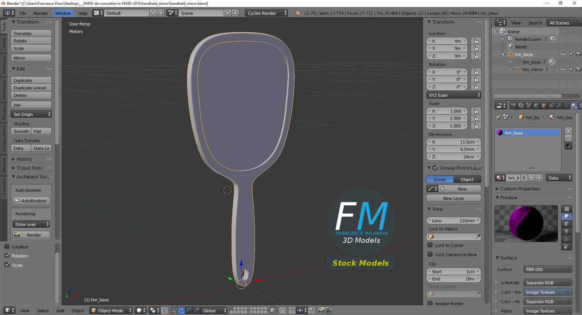Open the File menu

[23, 13]
